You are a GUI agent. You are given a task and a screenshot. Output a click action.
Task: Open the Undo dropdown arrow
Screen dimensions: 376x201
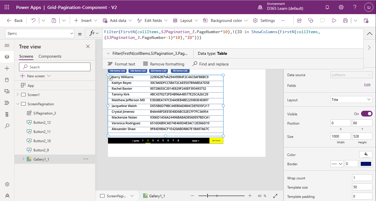pyautogui.click(x=44, y=20)
